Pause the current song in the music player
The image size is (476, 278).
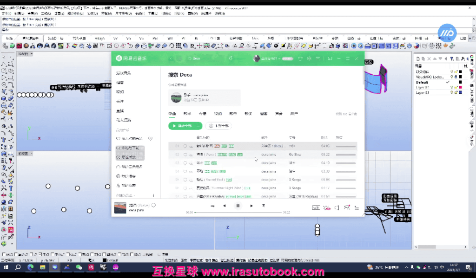pyautogui.click(x=238, y=206)
